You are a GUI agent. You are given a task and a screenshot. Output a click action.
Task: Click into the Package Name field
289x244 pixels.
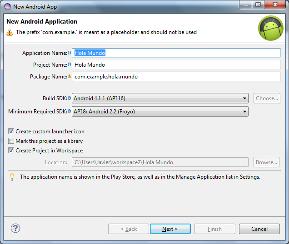176,77
